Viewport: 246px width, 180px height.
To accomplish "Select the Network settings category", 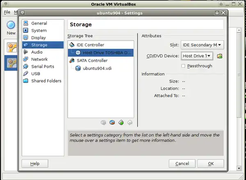I will coord(39,59).
